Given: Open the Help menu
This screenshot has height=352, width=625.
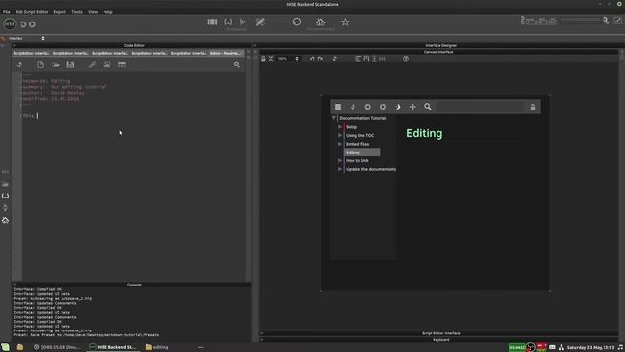Looking at the screenshot, I should point(108,12).
